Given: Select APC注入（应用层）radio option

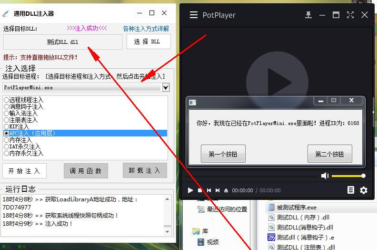Looking at the screenshot, I should [85, 133].
